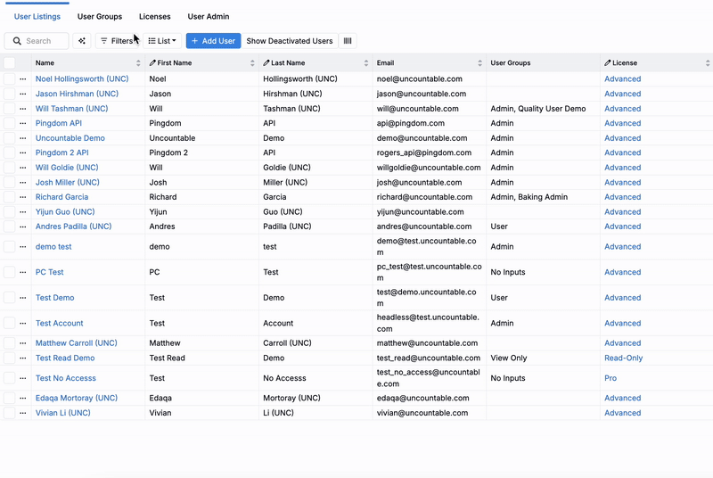Screen dimensions: 713x478
Task: Expand the List view dropdown
Action: point(162,41)
